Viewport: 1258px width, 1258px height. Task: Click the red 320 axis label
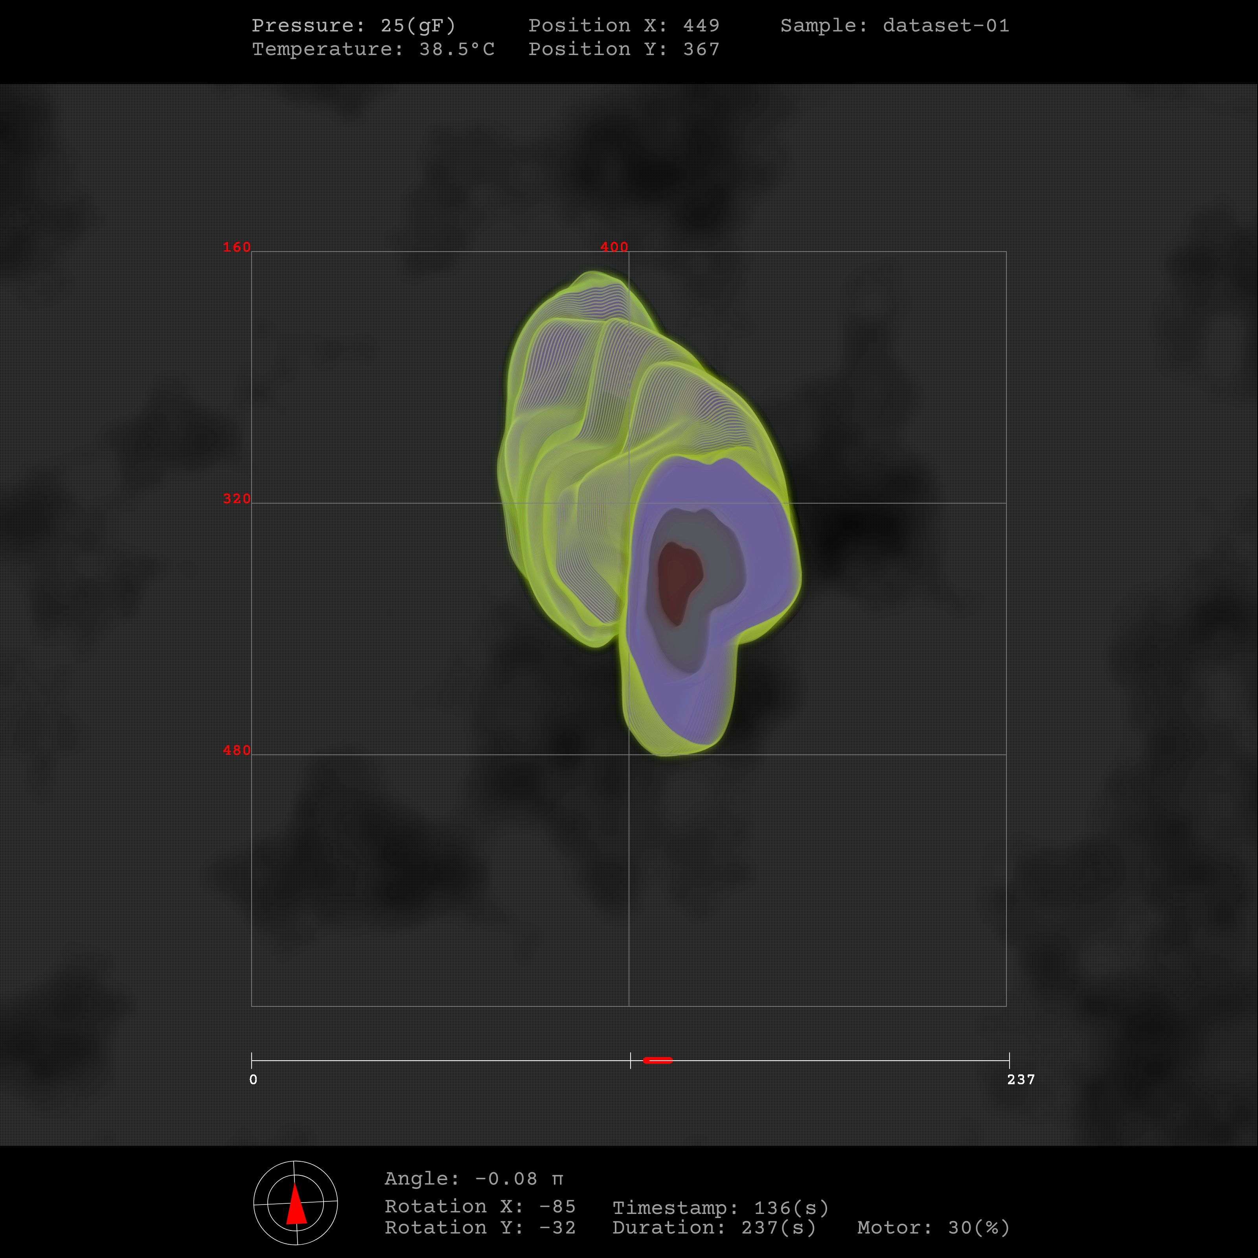pos(236,499)
